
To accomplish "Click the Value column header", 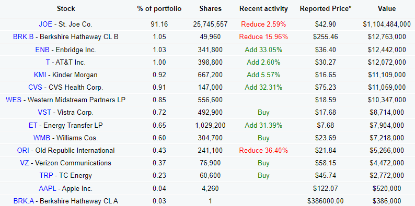I will [387, 9].
